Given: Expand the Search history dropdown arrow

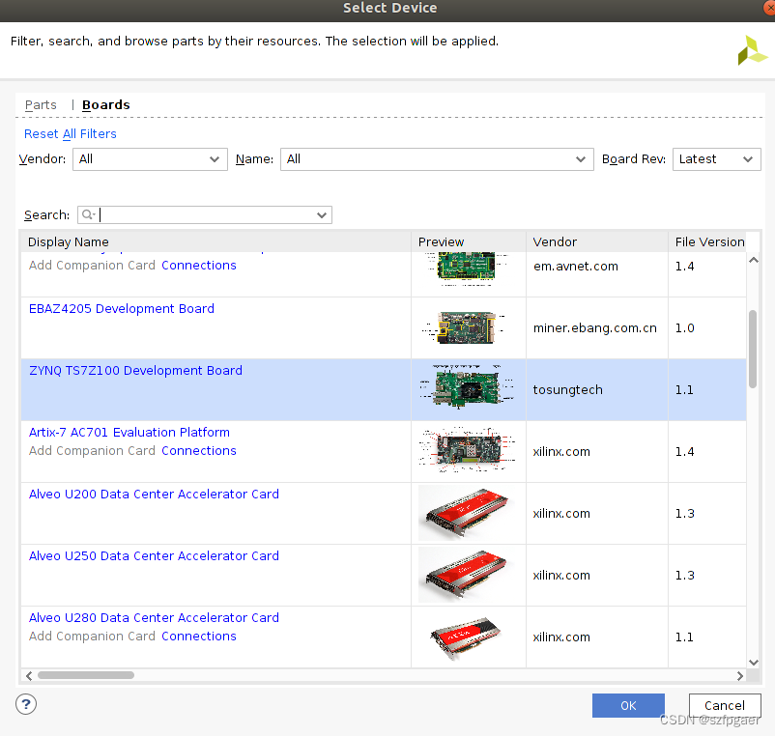Looking at the screenshot, I should pyautogui.click(x=322, y=214).
